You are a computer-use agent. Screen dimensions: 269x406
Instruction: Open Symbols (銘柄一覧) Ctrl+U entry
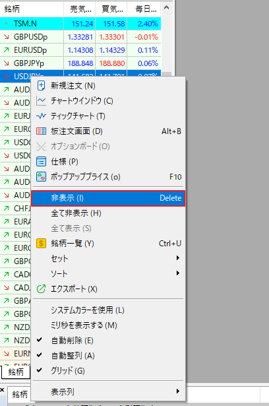108,244
